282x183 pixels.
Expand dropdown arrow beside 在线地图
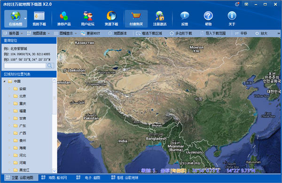[25, 18]
